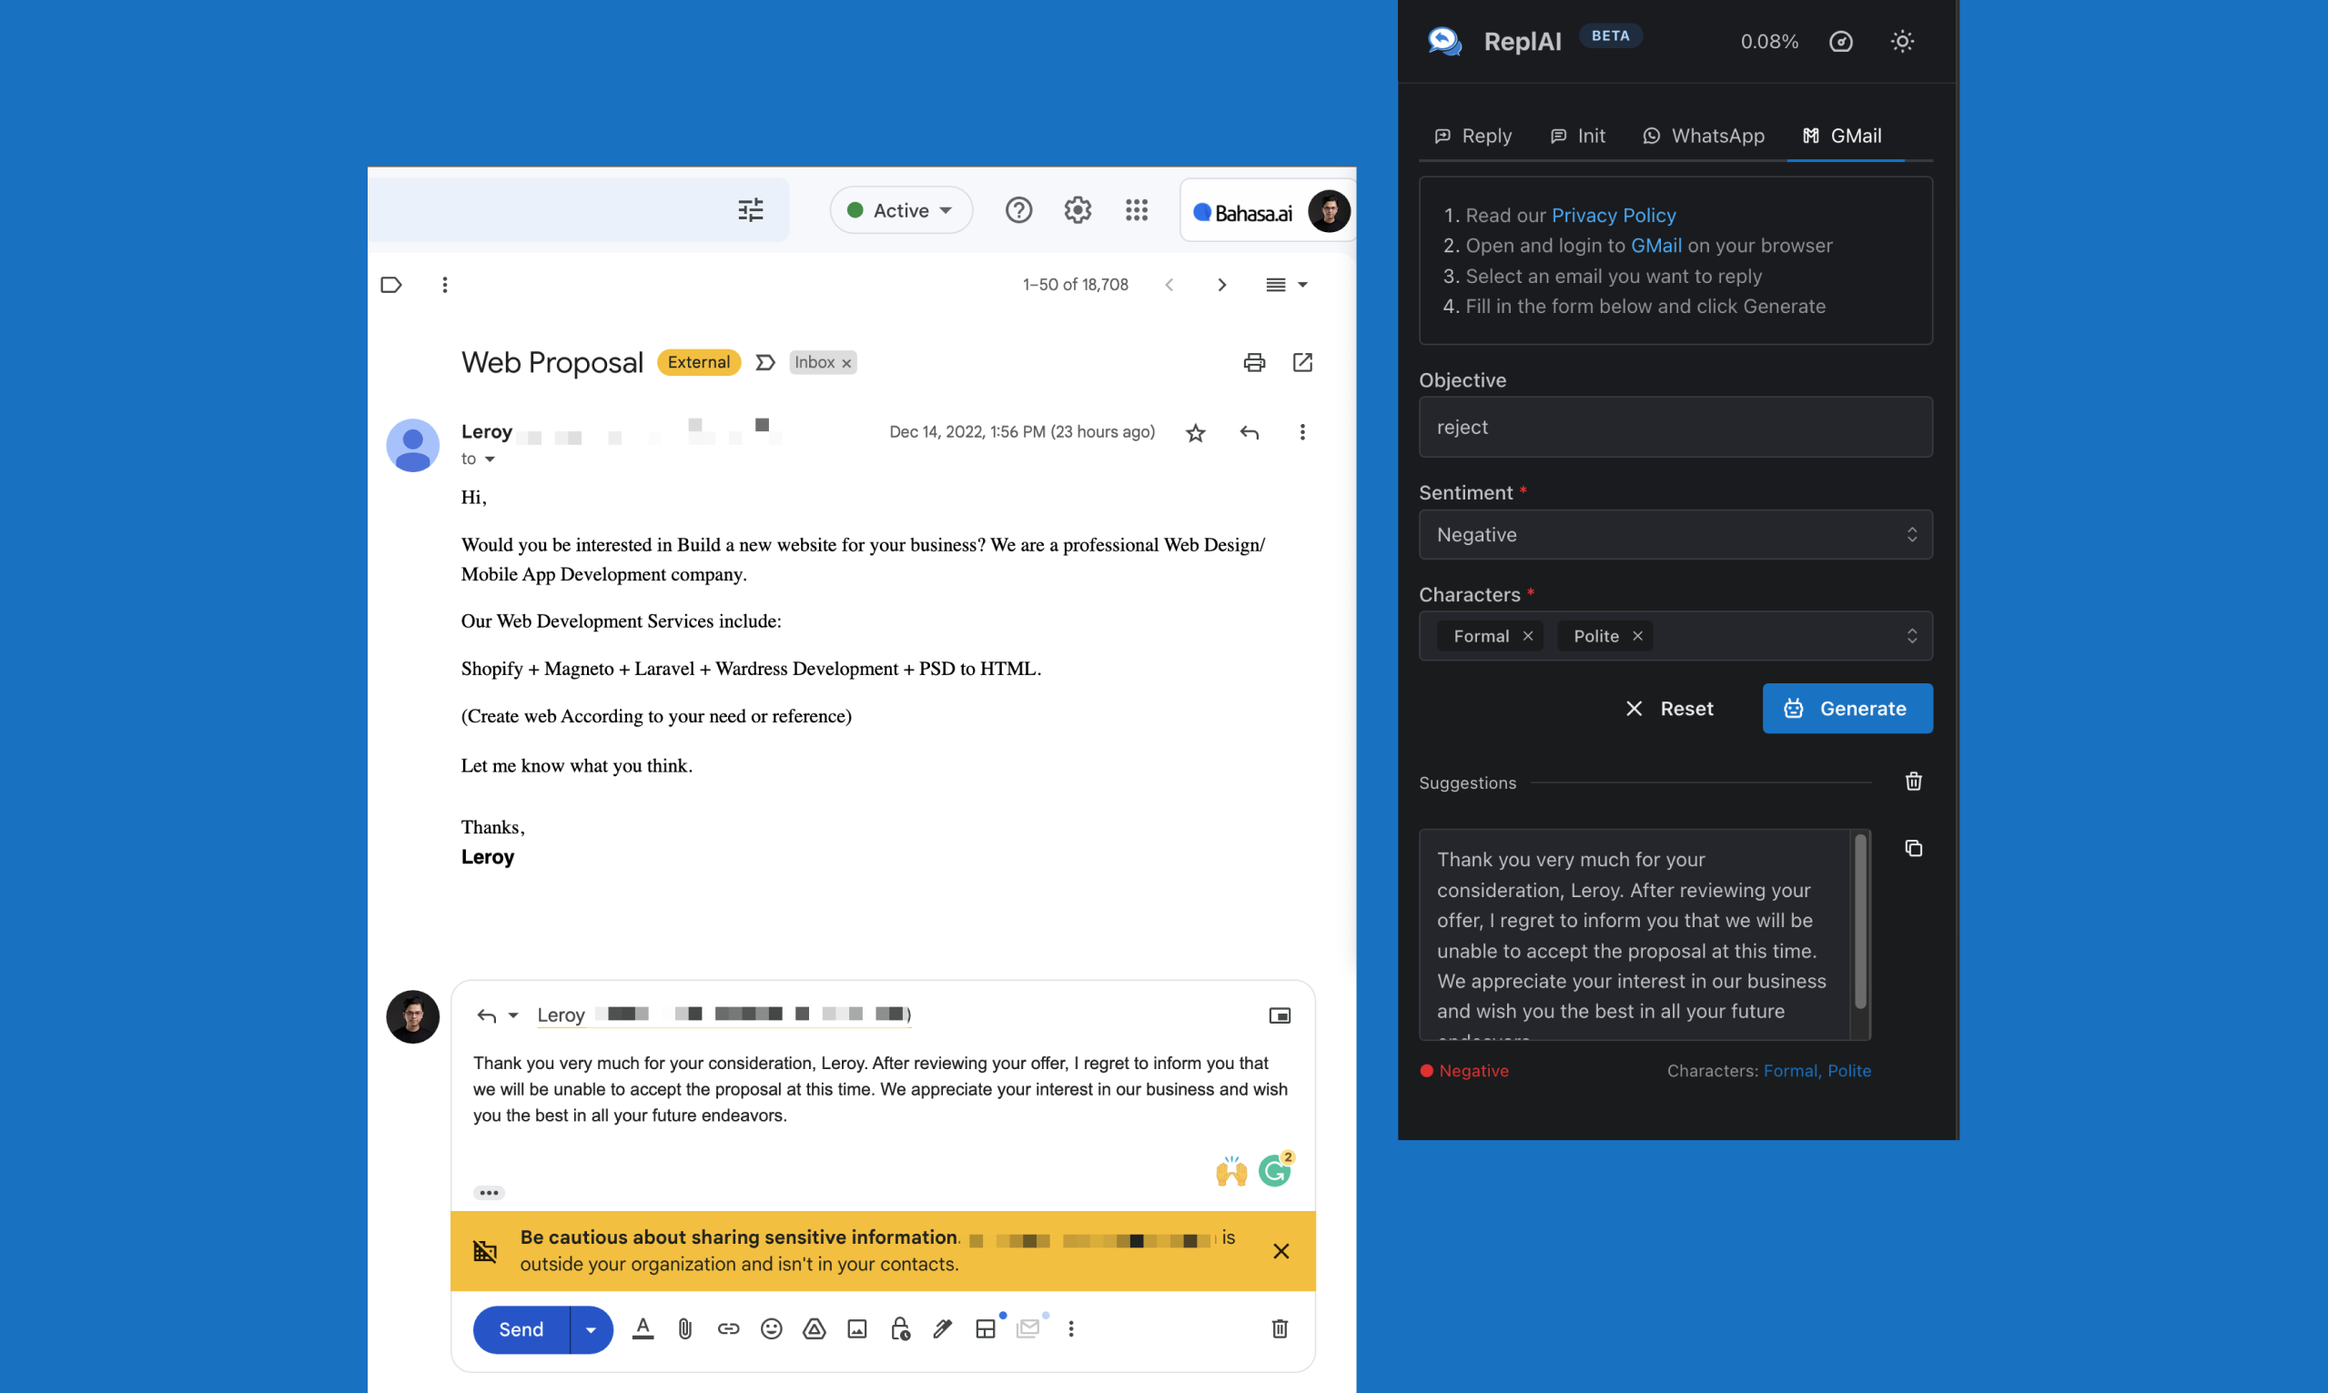This screenshot has height=1393, width=2328.
Task: Expand recipient details under Leroy
Action: 489,459
